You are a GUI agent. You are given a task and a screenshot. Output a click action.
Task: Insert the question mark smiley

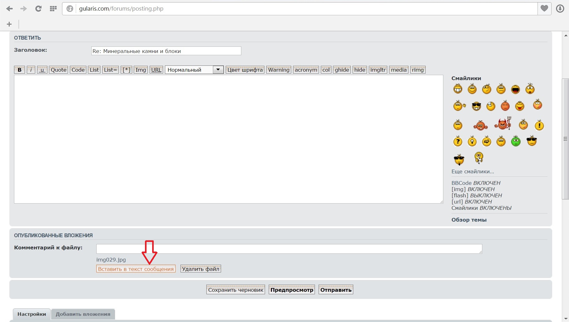[x=457, y=142]
